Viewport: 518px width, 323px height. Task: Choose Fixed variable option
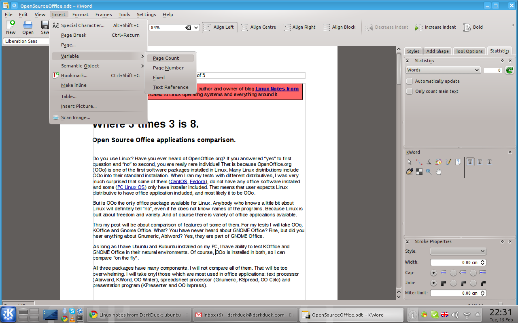170,78
